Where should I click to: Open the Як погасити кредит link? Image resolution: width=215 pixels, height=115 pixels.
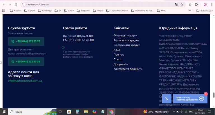click(126, 40)
